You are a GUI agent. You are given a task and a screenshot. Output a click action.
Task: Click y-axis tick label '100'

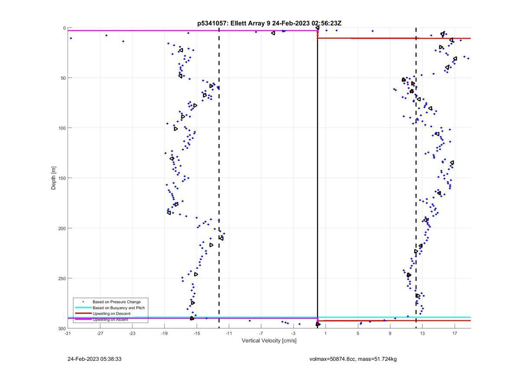[62, 128]
